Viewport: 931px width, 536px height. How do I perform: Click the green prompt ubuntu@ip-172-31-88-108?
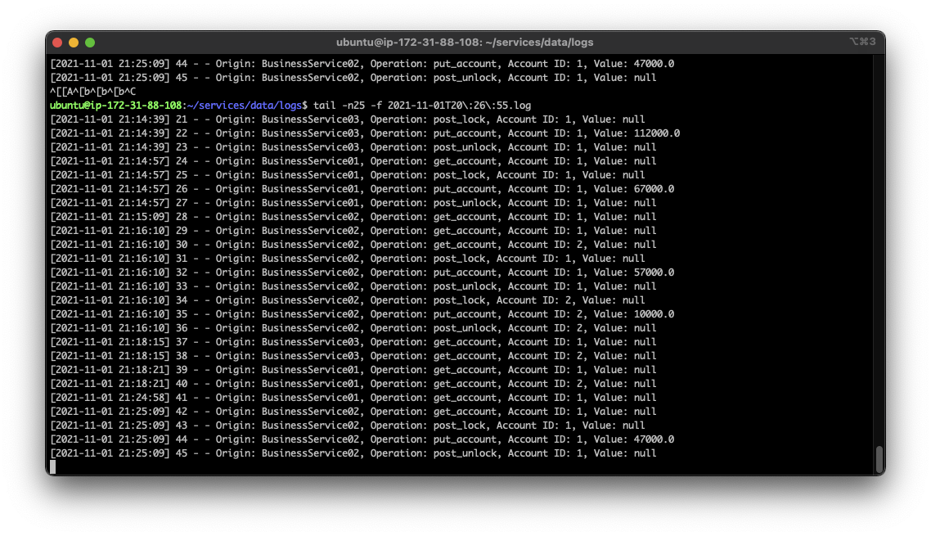click(116, 106)
